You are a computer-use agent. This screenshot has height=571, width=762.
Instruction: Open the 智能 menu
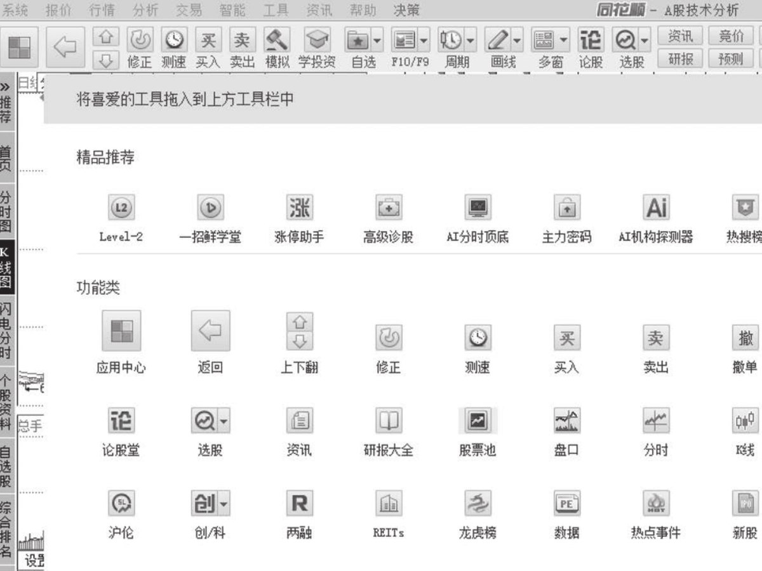click(232, 10)
